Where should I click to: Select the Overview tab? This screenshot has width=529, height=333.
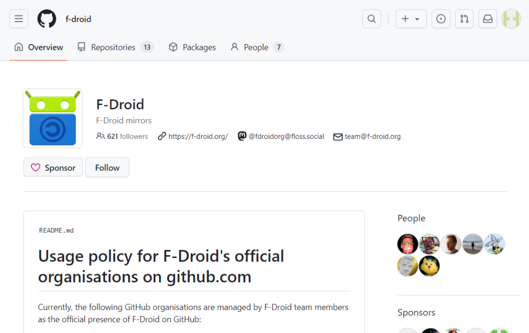pos(39,47)
